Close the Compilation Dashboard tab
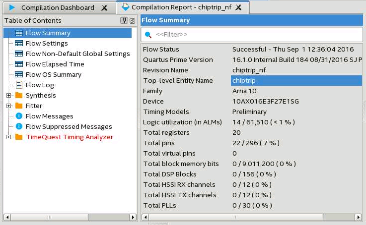The image size is (366, 225). 104,8
